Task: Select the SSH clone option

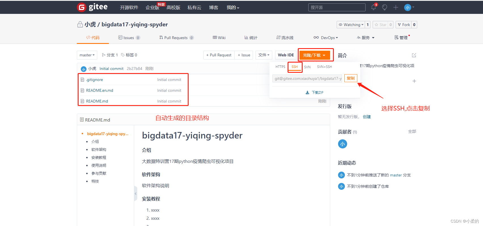Action: pos(295,67)
